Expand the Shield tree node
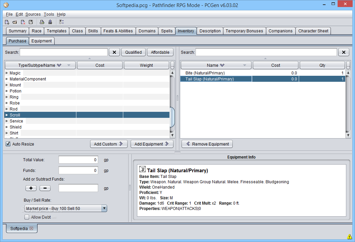 (7, 127)
